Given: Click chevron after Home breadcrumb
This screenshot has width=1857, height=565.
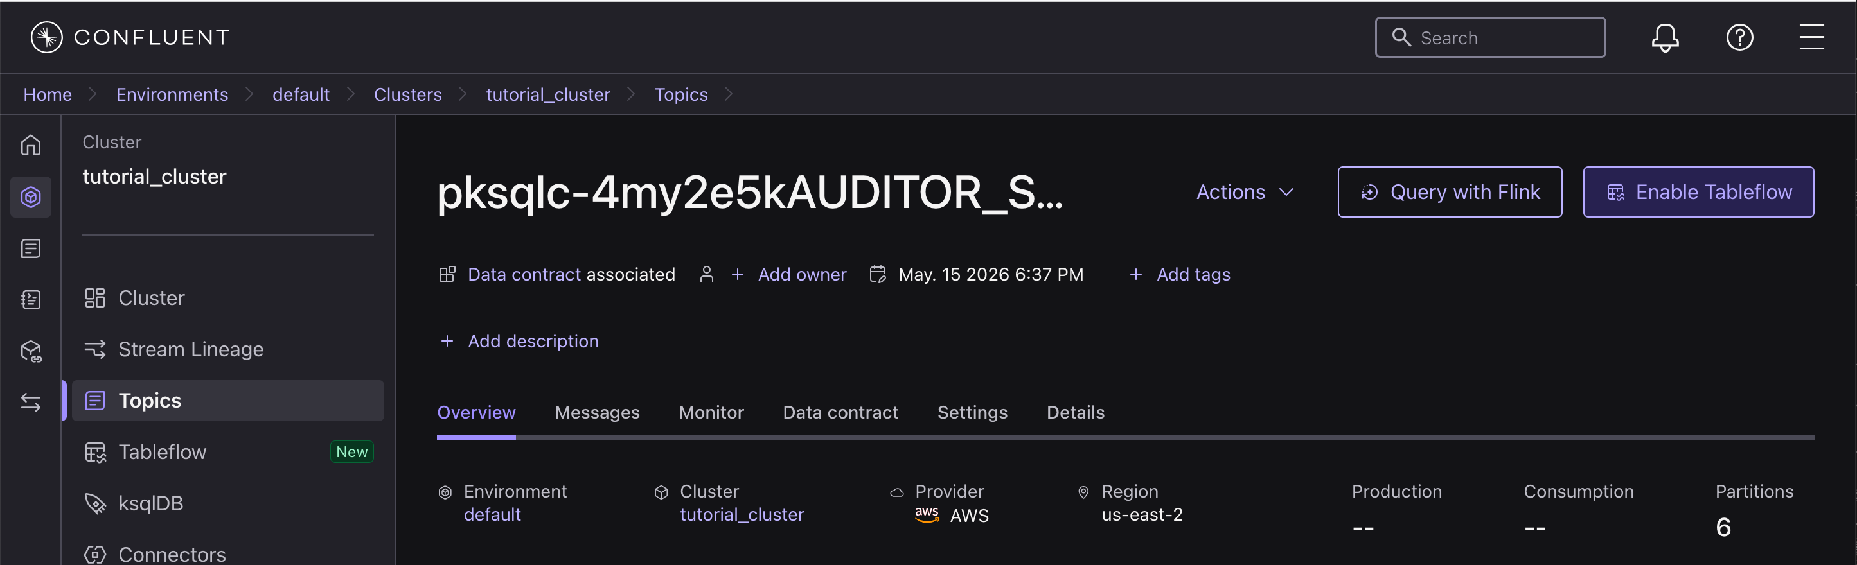Looking at the screenshot, I should click(93, 94).
